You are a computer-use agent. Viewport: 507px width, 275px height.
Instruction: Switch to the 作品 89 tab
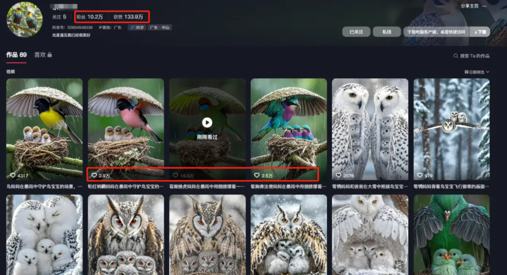point(16,55)
